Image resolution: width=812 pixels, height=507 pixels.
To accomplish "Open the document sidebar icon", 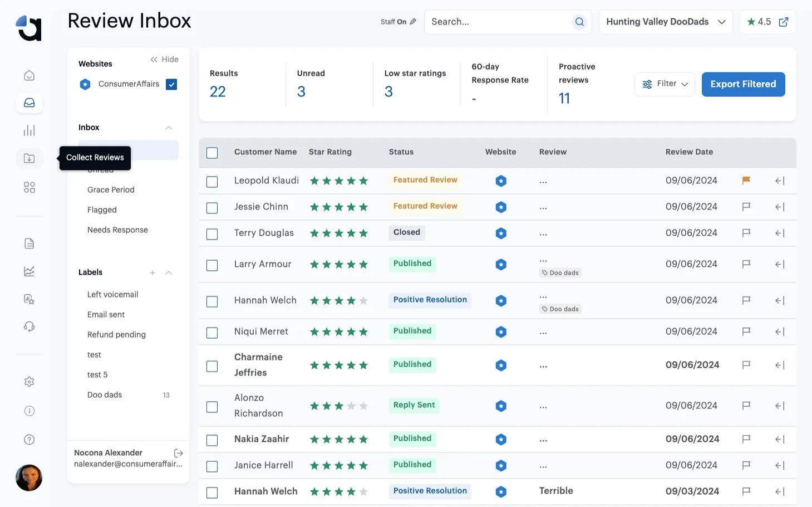I will (29, 243).
